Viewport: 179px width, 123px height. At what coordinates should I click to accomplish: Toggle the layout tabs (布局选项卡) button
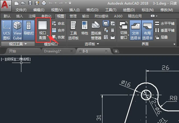pyautogui.click(x=147, y=30)
